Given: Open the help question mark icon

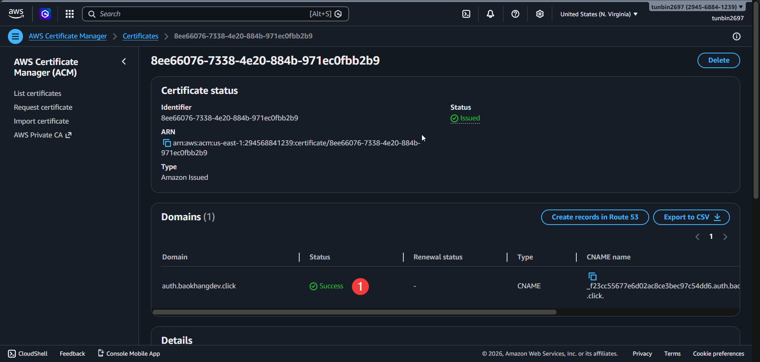Looking at the screenshot, I should point(515,14).
